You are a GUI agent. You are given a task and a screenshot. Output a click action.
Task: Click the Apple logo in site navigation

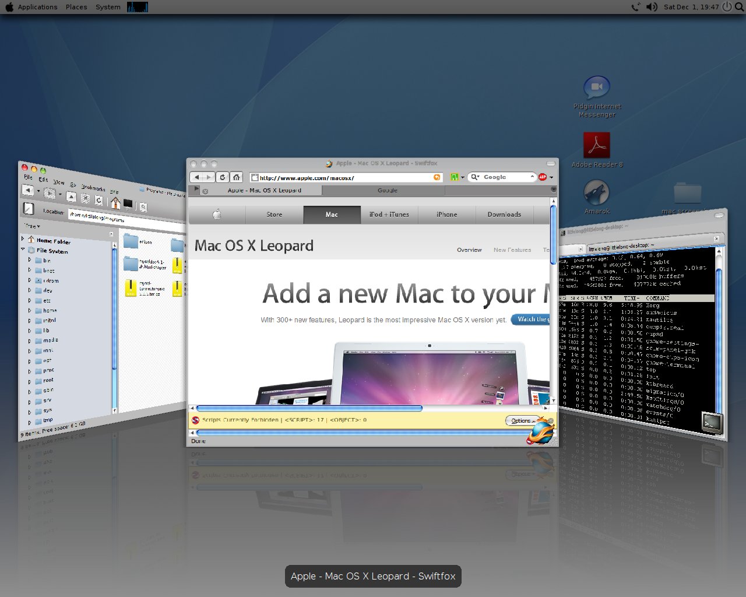click(217, 215)
